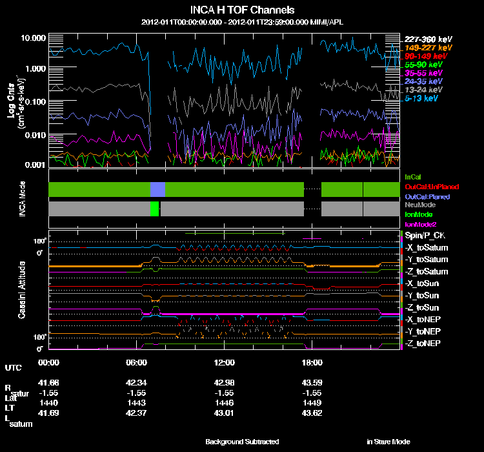Click the InCal mode legend label
The image size is (484, 452).
click(413, 177)
